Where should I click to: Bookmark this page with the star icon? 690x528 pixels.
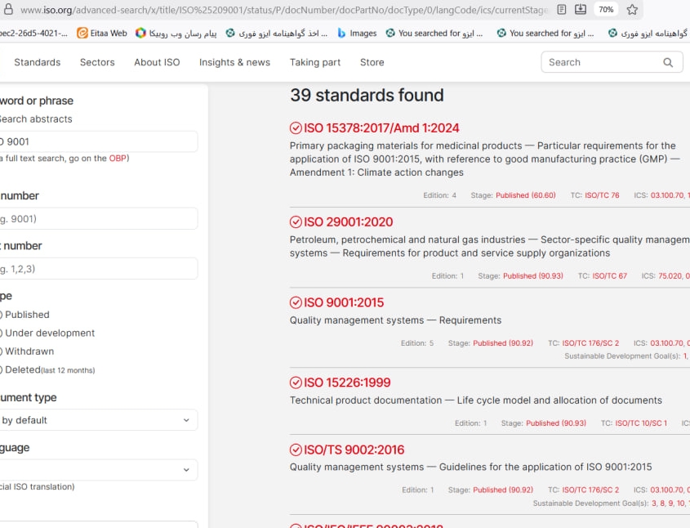coord(631,10)
